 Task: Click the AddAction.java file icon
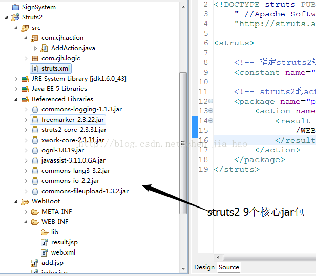tap(44, 48)
